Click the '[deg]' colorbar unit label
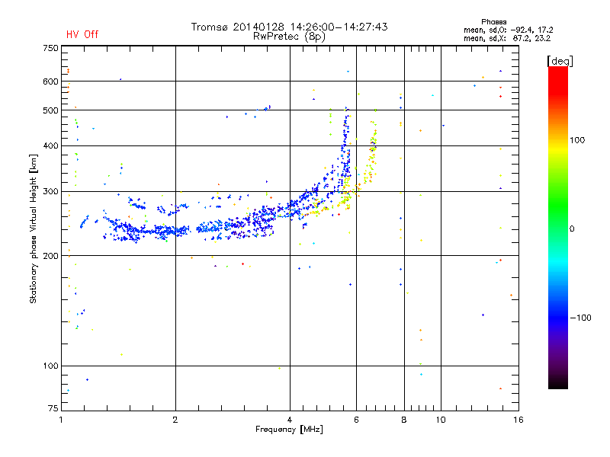The image size is (610, 457). 560,61
